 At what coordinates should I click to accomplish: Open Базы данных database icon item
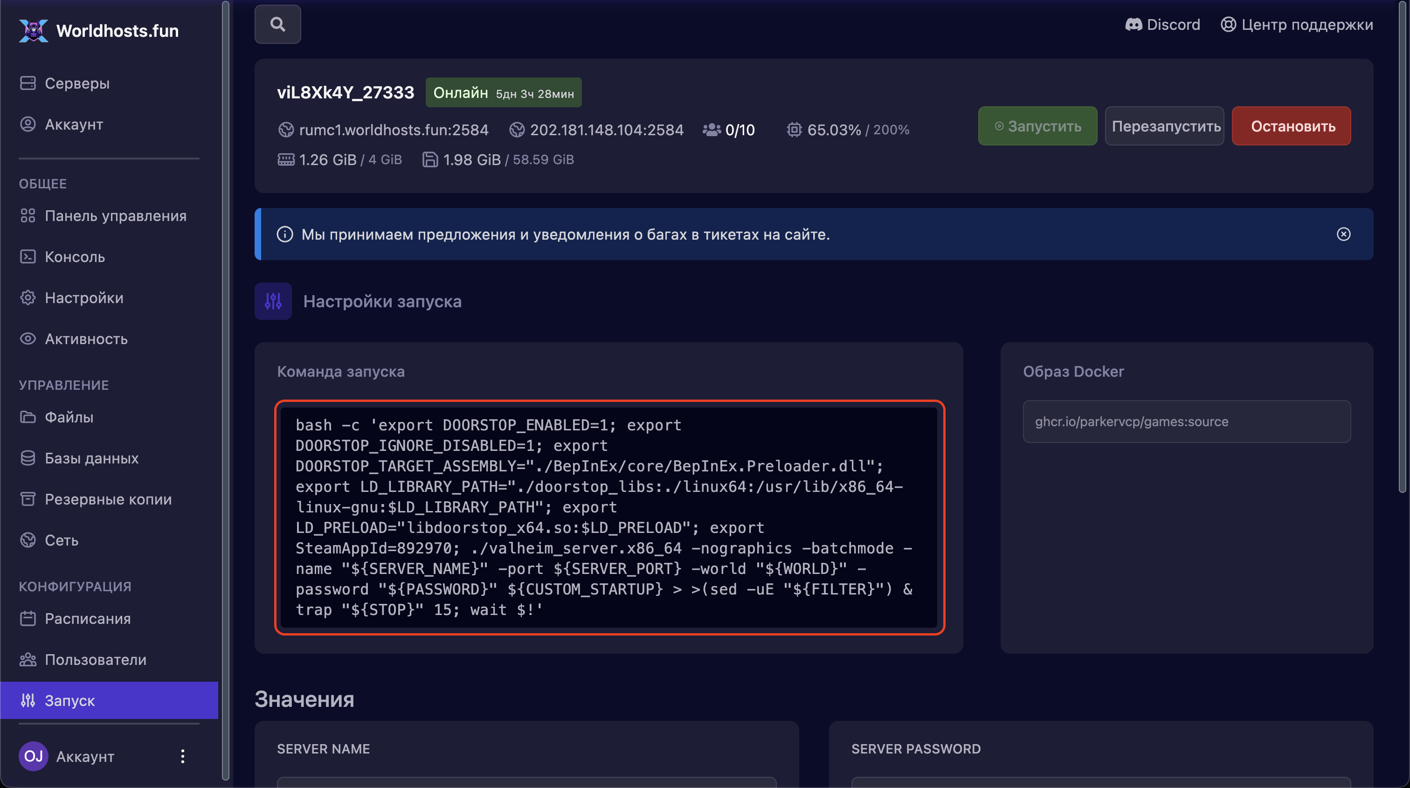pyautogui.click(x=28, y=458)
